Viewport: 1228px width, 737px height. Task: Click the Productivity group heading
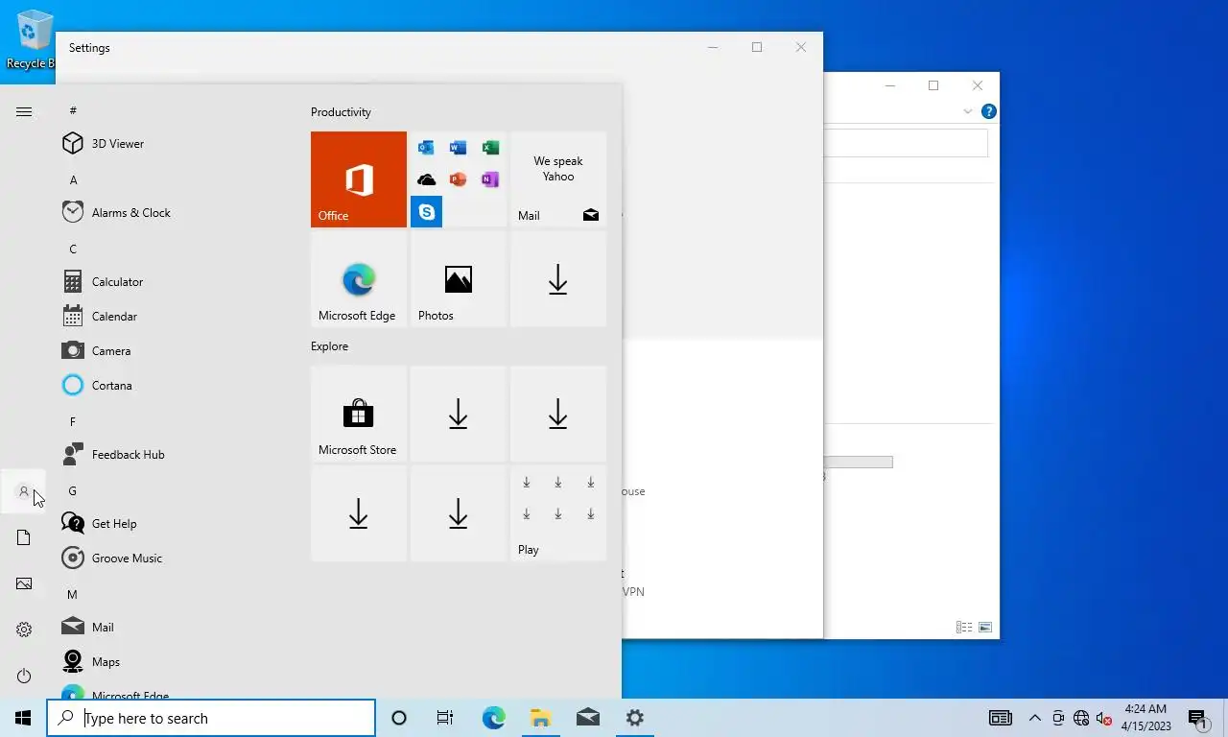pos(341,112)
